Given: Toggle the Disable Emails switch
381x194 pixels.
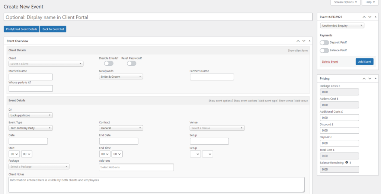Looking at the screenshot, I should click(x=108, y=64).
